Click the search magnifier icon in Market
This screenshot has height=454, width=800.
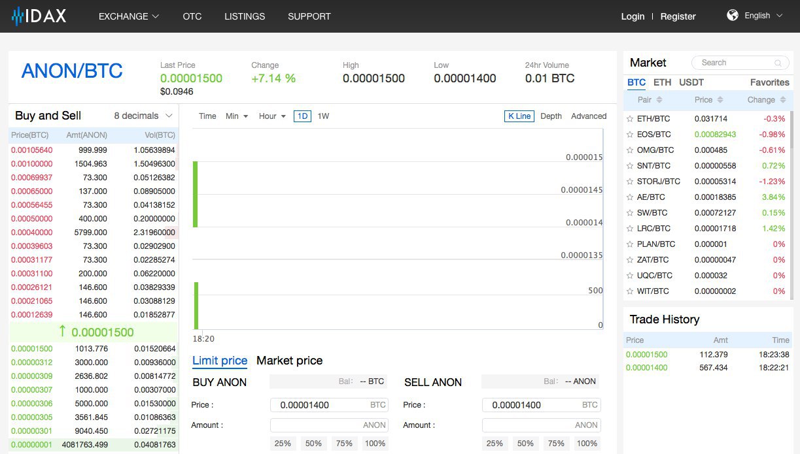coord(778,63)
